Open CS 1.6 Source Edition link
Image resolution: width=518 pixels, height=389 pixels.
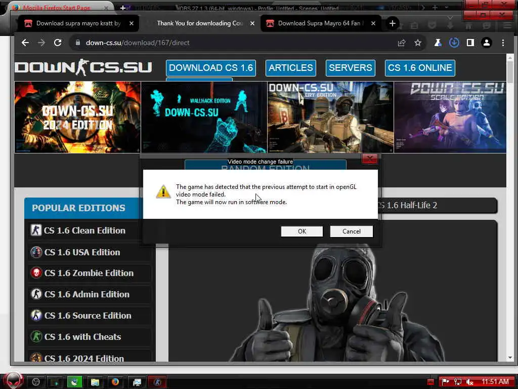coord(88,316)
